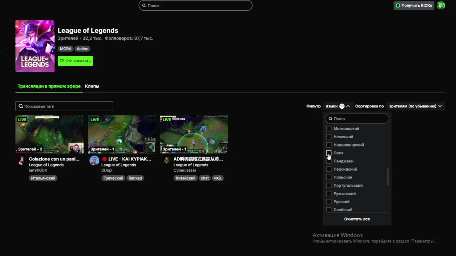The height and width of the screenshot is (256, 456).
Task: Switch to Трансляции в прямом эфире tab
Action: (49, 86)
